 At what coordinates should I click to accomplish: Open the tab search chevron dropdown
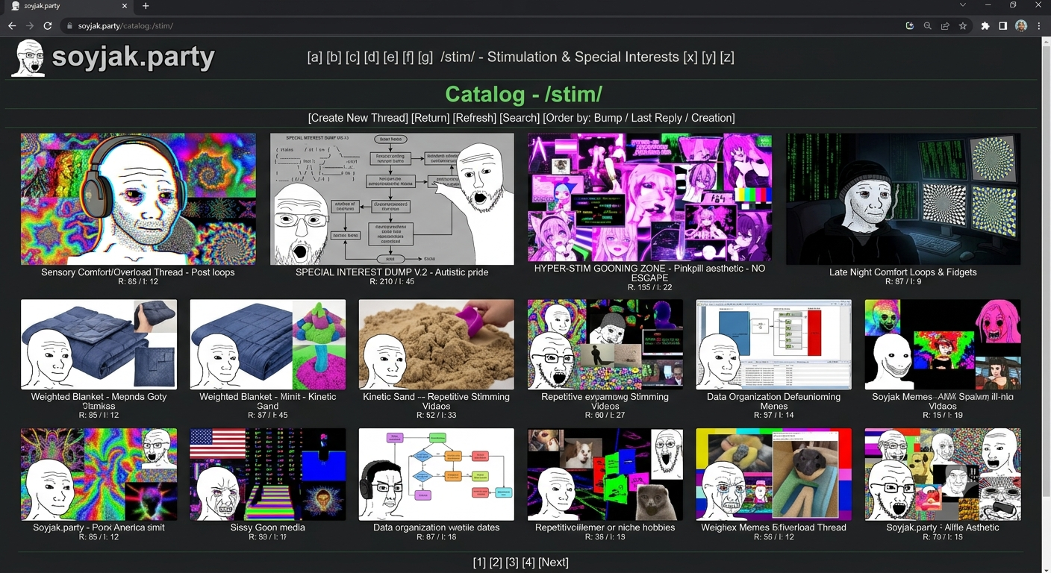coord(963,5)
